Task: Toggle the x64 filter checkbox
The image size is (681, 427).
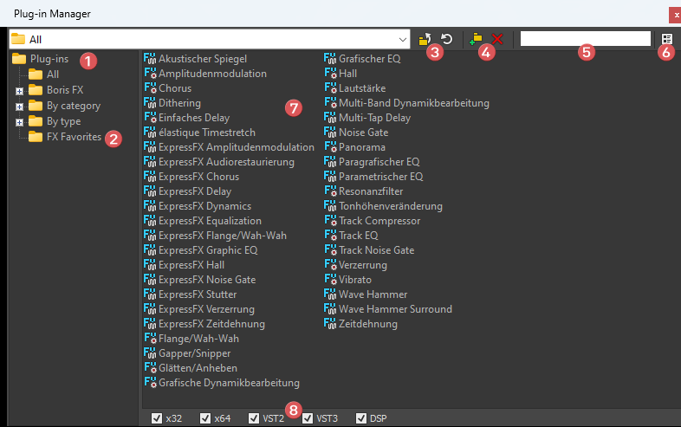Action: pos(205,418)
